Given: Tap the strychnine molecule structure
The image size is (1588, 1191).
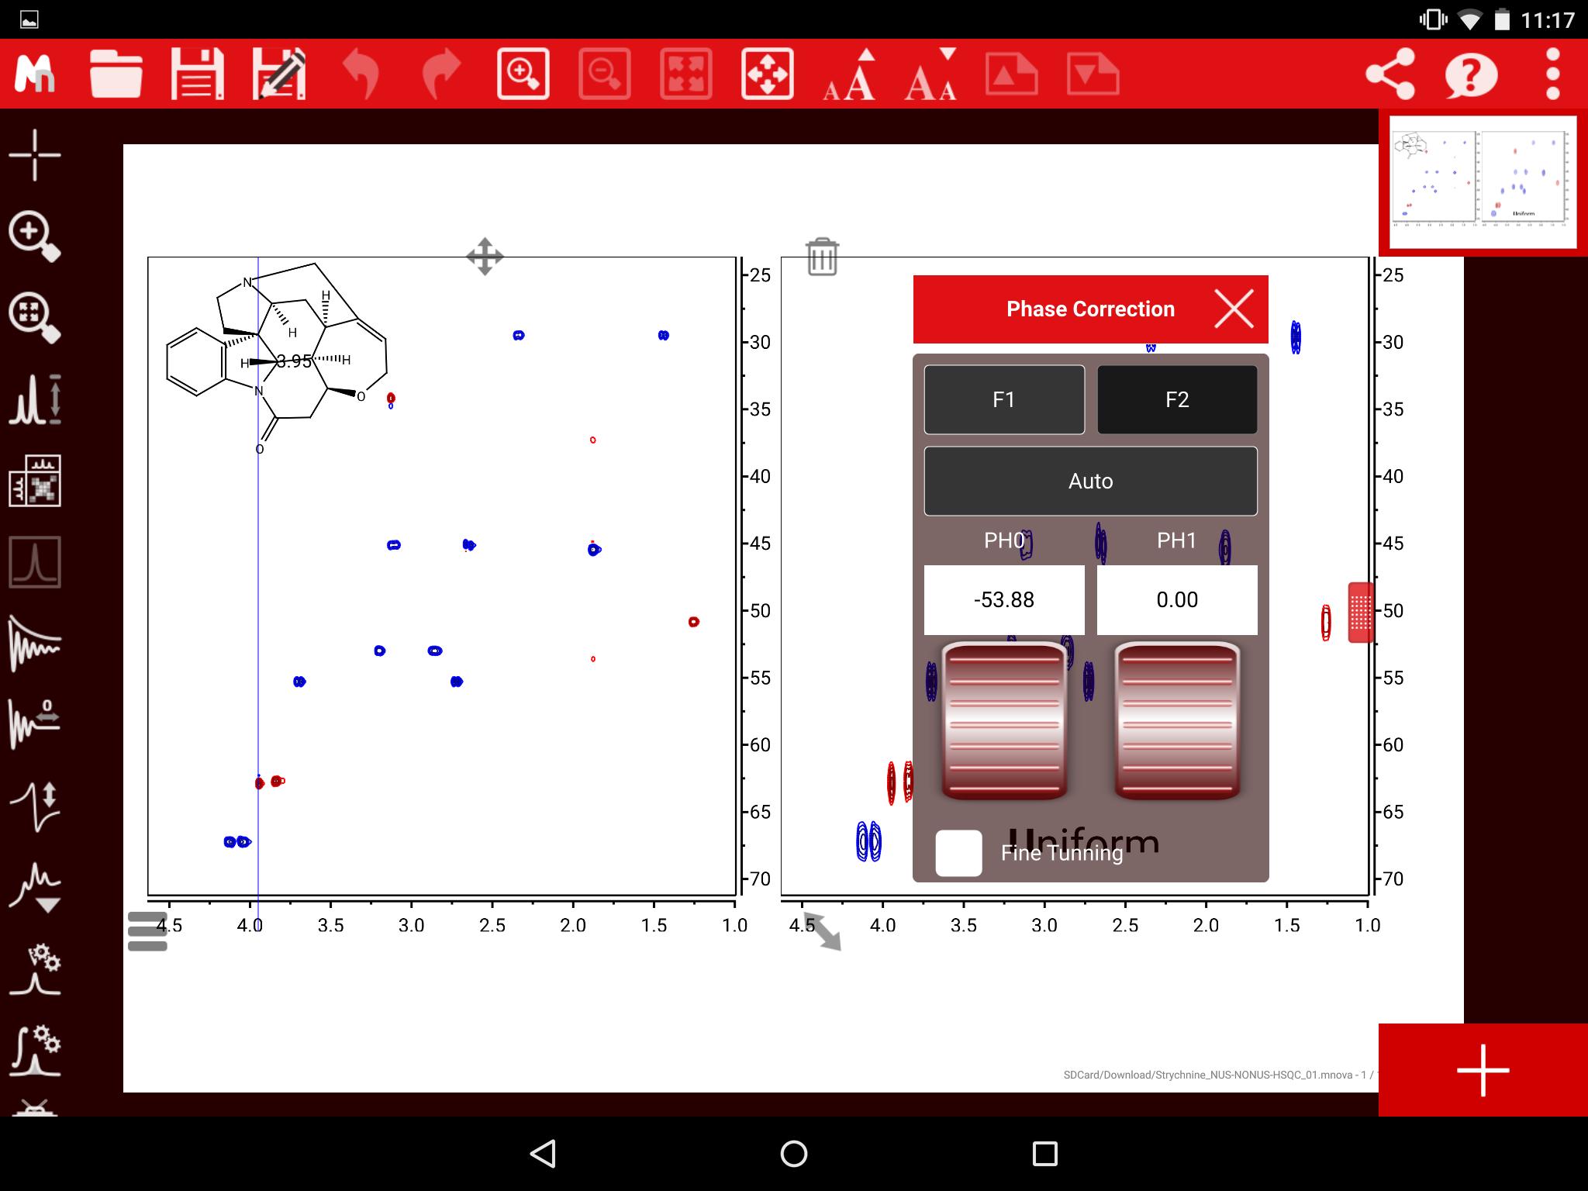Looking at the screenshot, I should 278,357.
